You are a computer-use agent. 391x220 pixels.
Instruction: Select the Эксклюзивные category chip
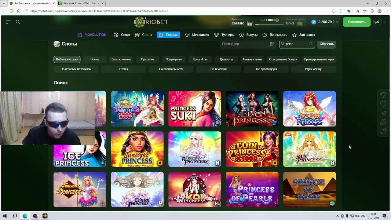point(121,59)
